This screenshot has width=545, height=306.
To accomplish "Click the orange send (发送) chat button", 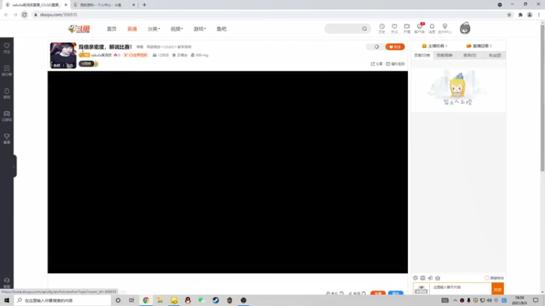I will coord(498,289).
